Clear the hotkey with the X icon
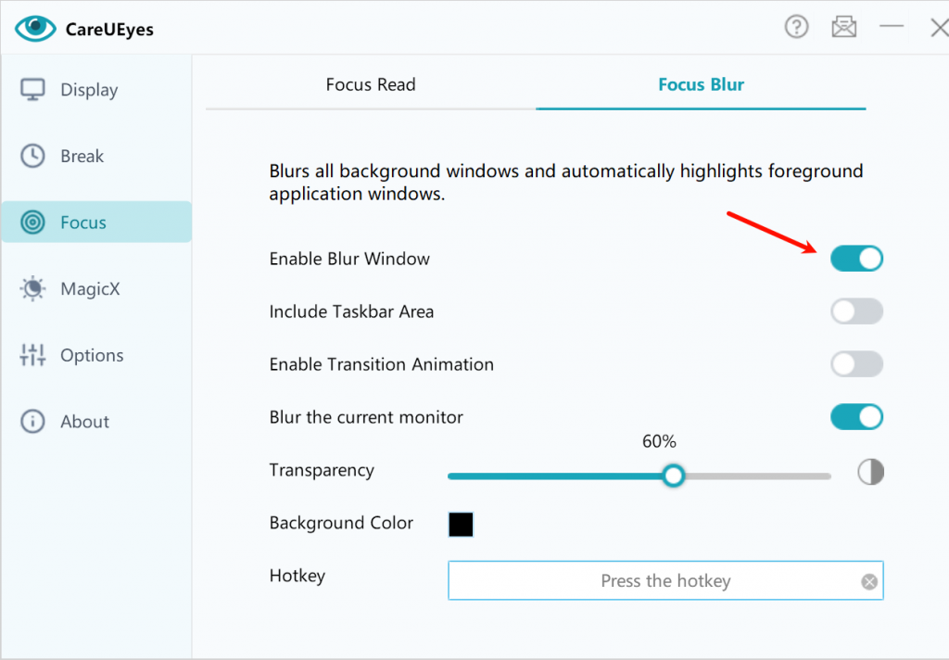 [869, 582]
